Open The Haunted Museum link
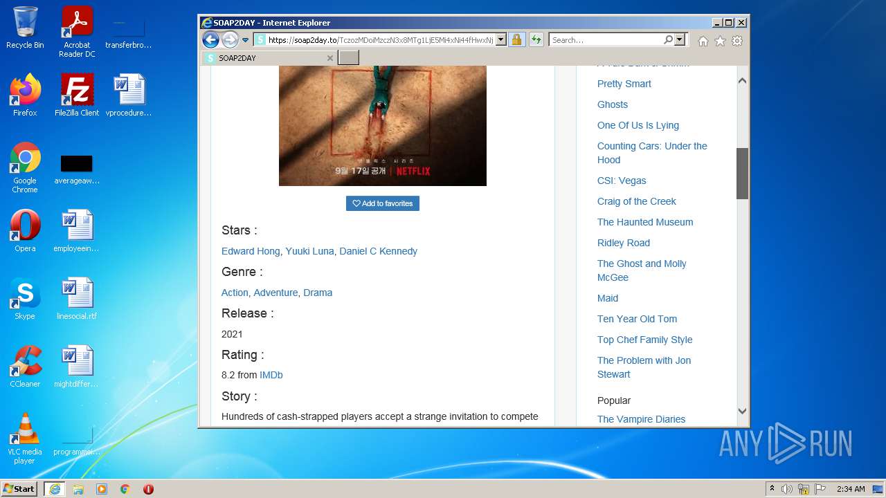 tap(645, 222)
